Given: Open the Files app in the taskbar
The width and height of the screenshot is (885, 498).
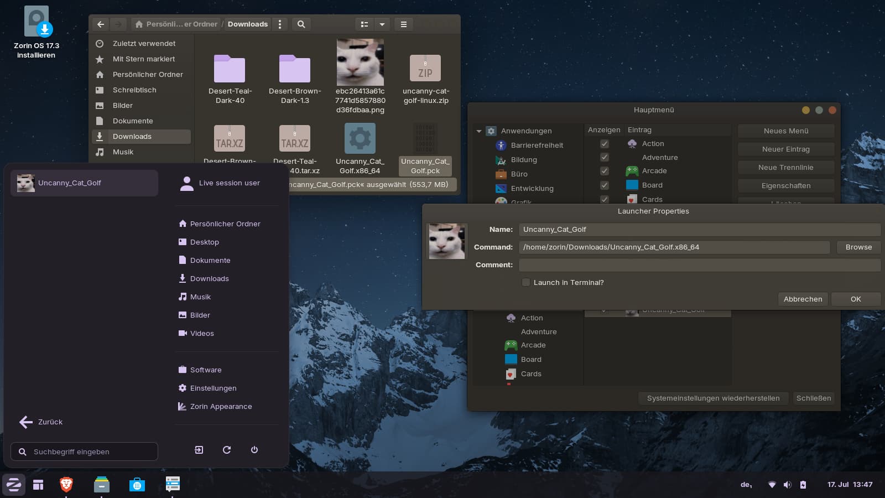Looking at the screenshot, I should [x=102, y=485].
